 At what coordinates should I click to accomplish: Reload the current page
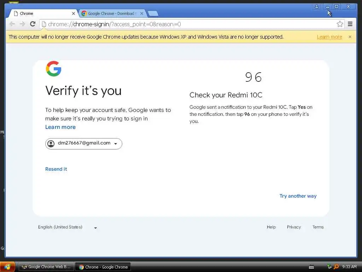pyautogui.click(x=33, y=24)
